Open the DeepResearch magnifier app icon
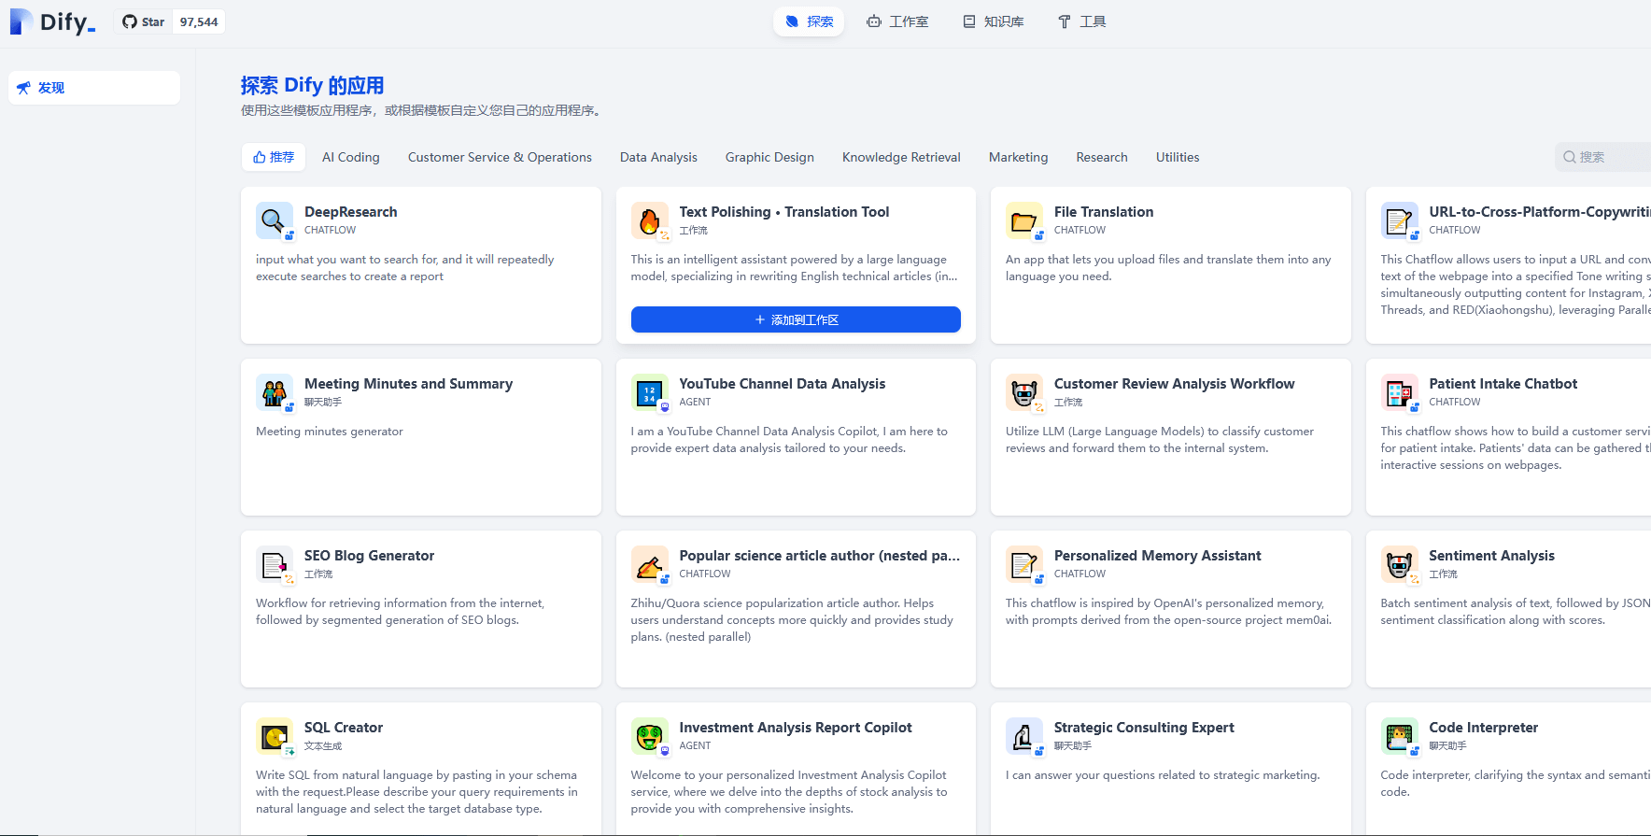Screen dimensions: 1651x836 coord(274,220)
